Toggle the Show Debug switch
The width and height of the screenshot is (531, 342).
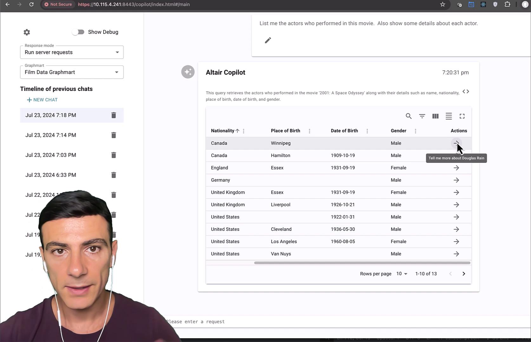78,32
